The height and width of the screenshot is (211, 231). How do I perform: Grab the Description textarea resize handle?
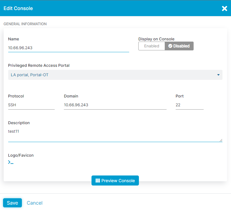coord(221,140)
